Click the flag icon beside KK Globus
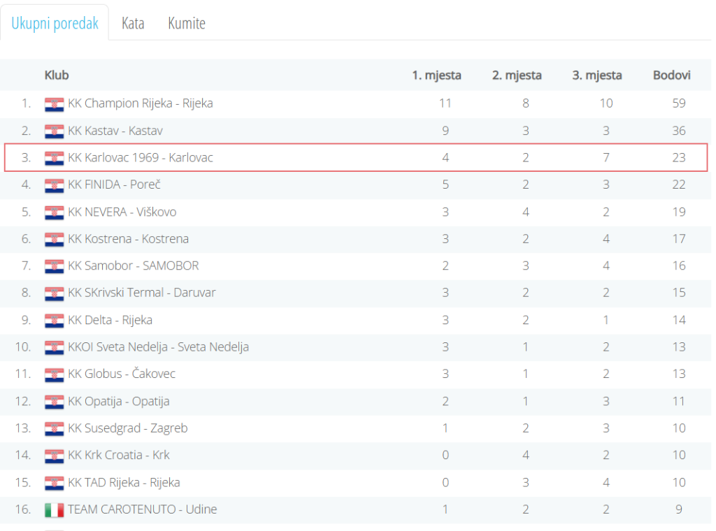Image resolution: width=716 pixels, height=531 pixels. (x=54, y=374)
